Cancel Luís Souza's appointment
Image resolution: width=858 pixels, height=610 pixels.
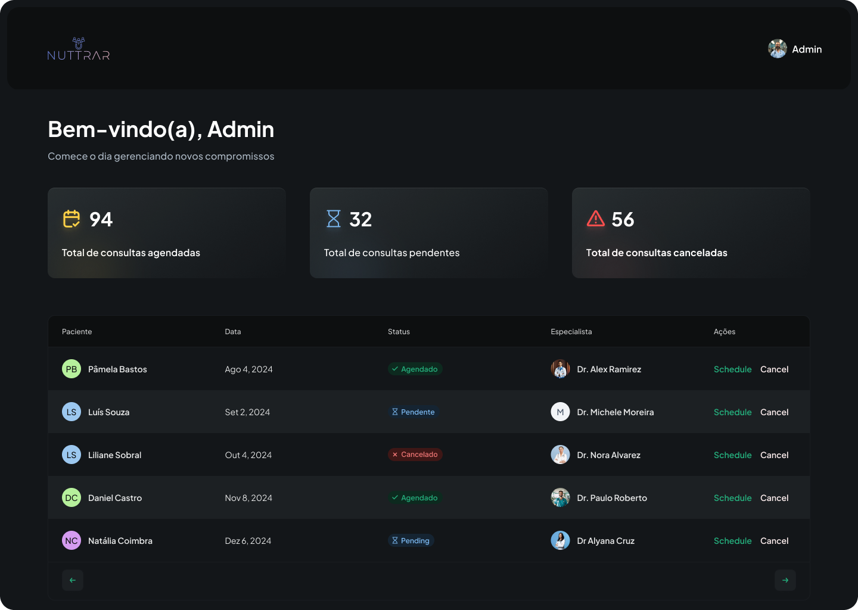tap(774, 412)
